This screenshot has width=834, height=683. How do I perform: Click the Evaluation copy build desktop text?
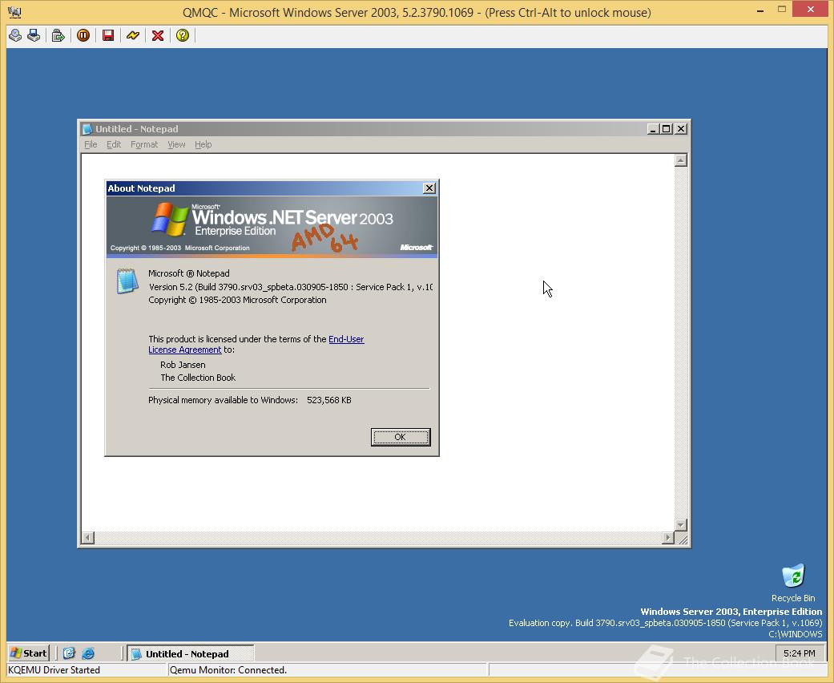point(666,623)
